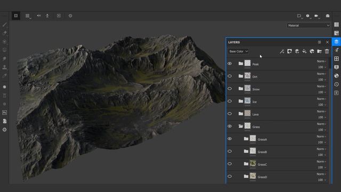Open the brush properties panel icon

336,50
